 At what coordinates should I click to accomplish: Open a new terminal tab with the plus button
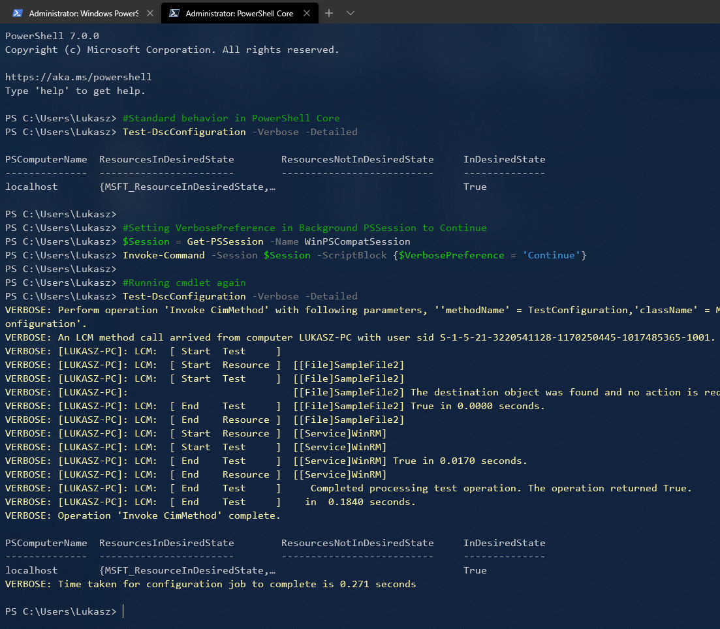click(x=329, y=12)
